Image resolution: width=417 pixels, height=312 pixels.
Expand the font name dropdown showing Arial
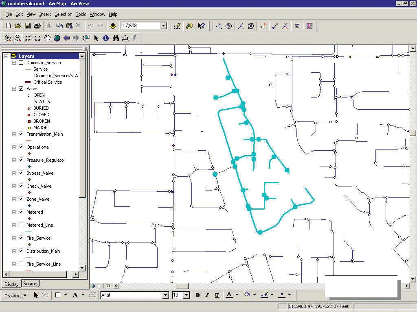click(165, 295)
